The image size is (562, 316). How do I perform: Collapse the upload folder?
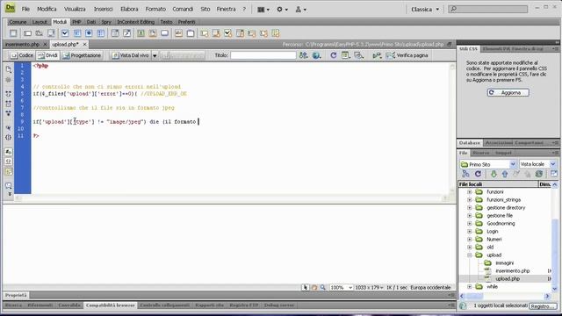click(469, 255)
